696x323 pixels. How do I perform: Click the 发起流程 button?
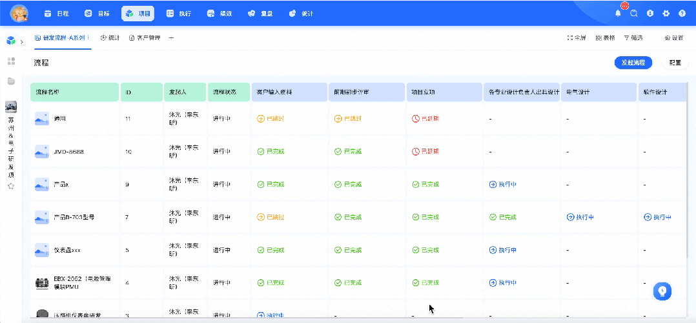tap(633, 63)
